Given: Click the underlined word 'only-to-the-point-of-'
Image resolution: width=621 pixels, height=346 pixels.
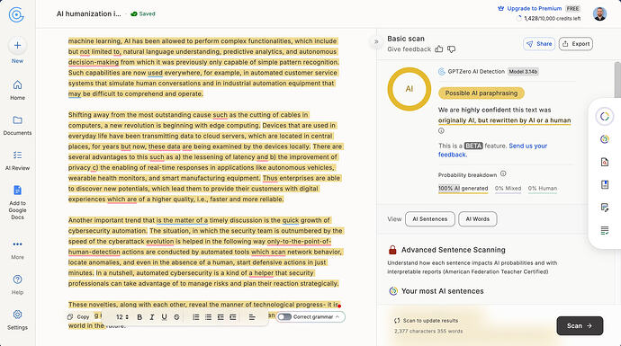Looking at the screenshot, I should (x=299, y=241).
